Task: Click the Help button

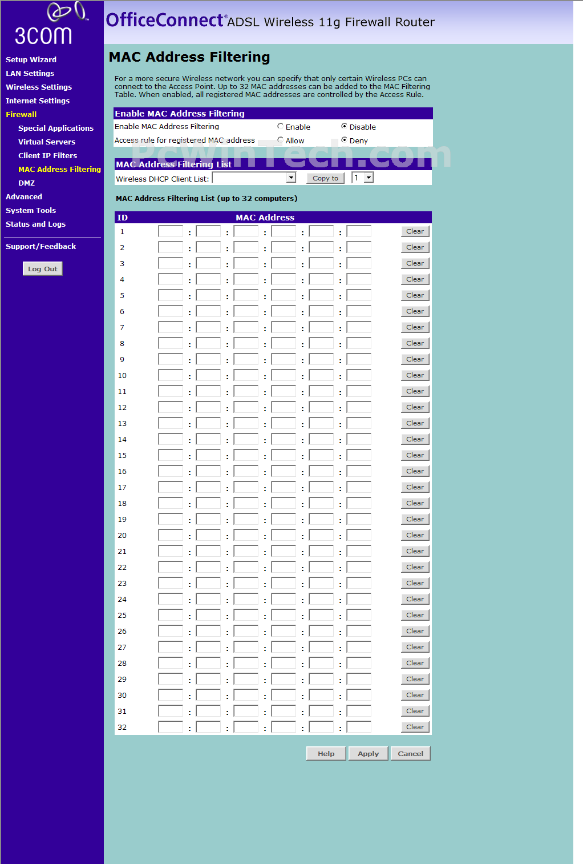Action: tap(326, 754)
